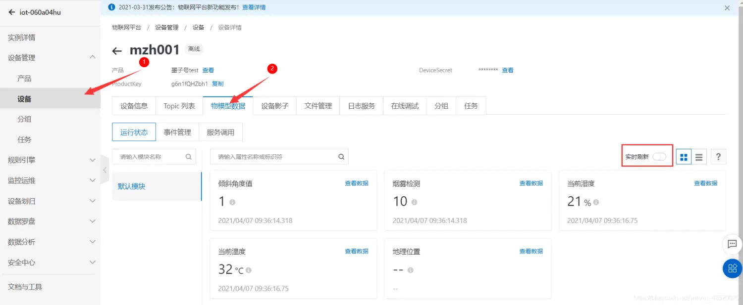Switch to the 事件管理 tab
This screenshot has width=743, height=305.
point(177,132)
